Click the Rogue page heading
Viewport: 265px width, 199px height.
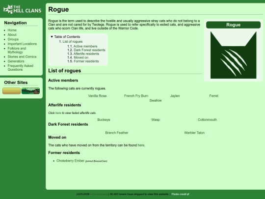[x=58, y=9]
